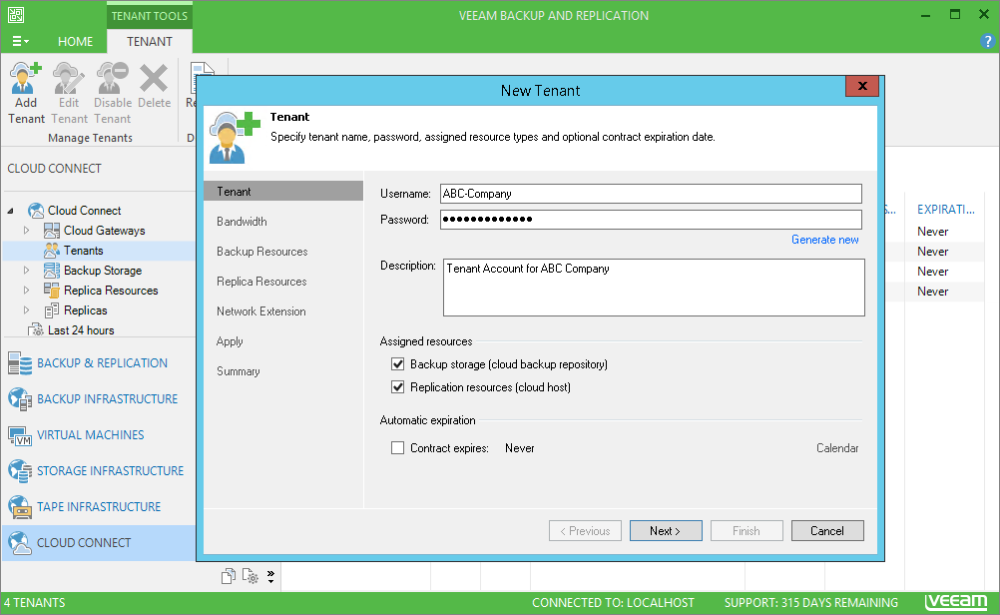Click the Finish button
Screen dimensions: 1000x615
tap(747, 531)
